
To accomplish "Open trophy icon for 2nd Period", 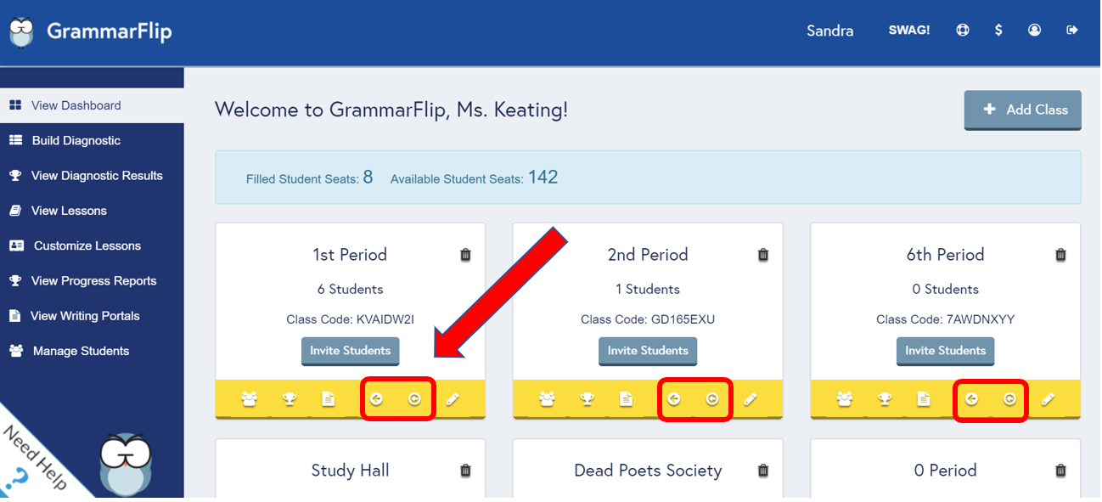I will pyautogui.click(x=587, y=399).
